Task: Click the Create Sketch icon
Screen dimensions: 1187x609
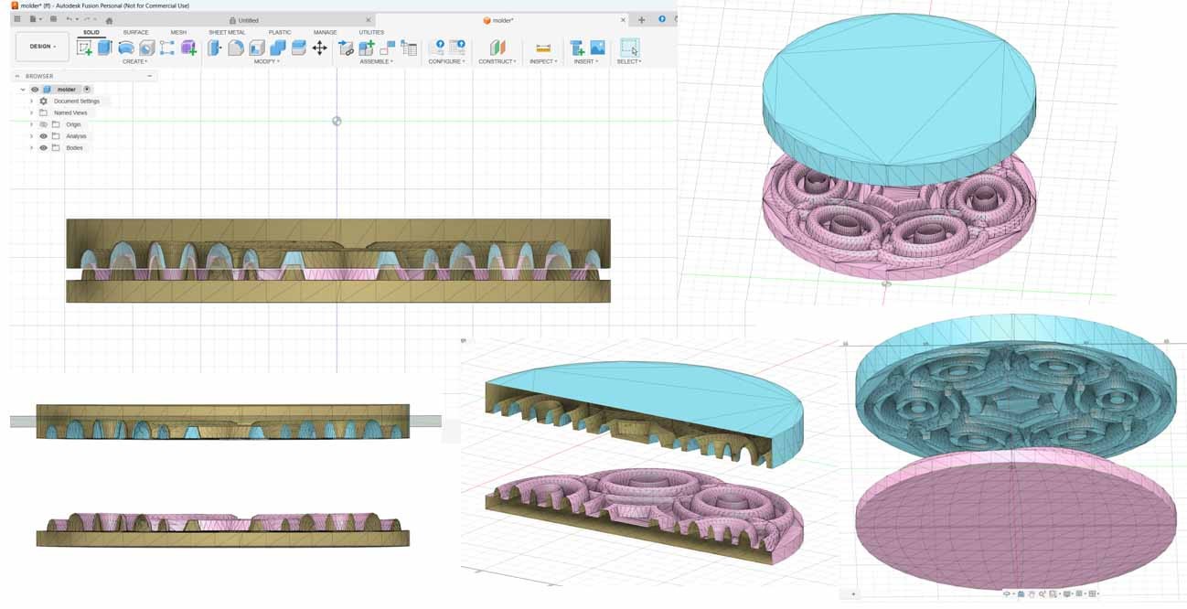Action: click(84, 48)
